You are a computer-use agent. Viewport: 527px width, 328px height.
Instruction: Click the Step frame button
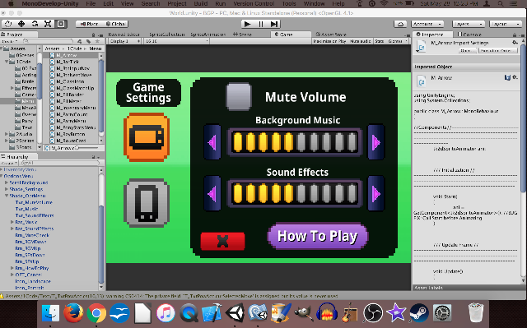pyautogui.click(x=274, y=24)
